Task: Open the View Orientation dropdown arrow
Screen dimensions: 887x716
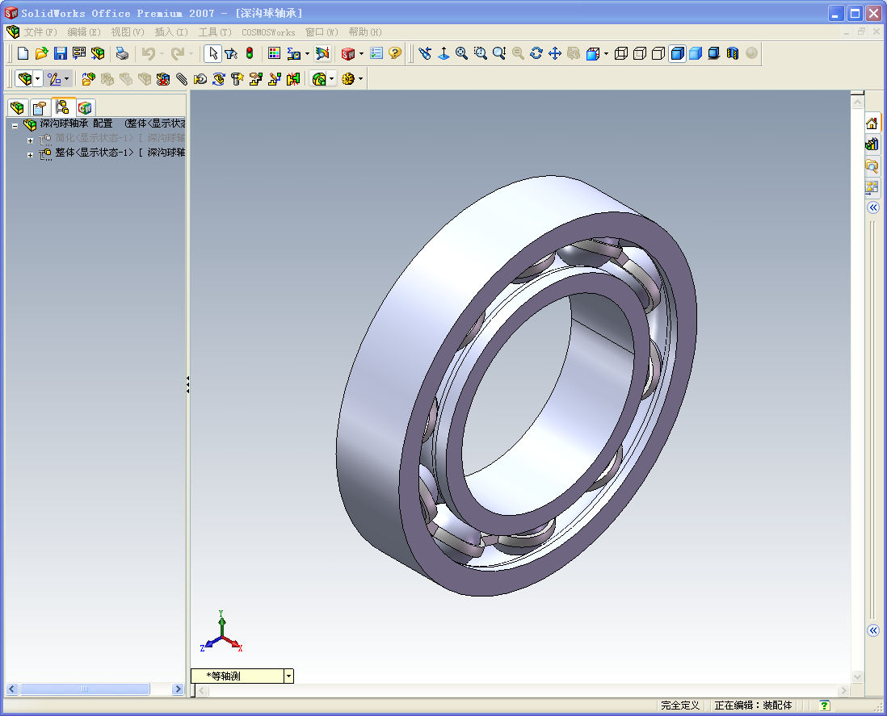Action: tap(606, 54)
